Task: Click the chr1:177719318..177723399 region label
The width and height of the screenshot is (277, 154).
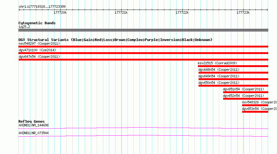Action: click(x=42, y=7)
